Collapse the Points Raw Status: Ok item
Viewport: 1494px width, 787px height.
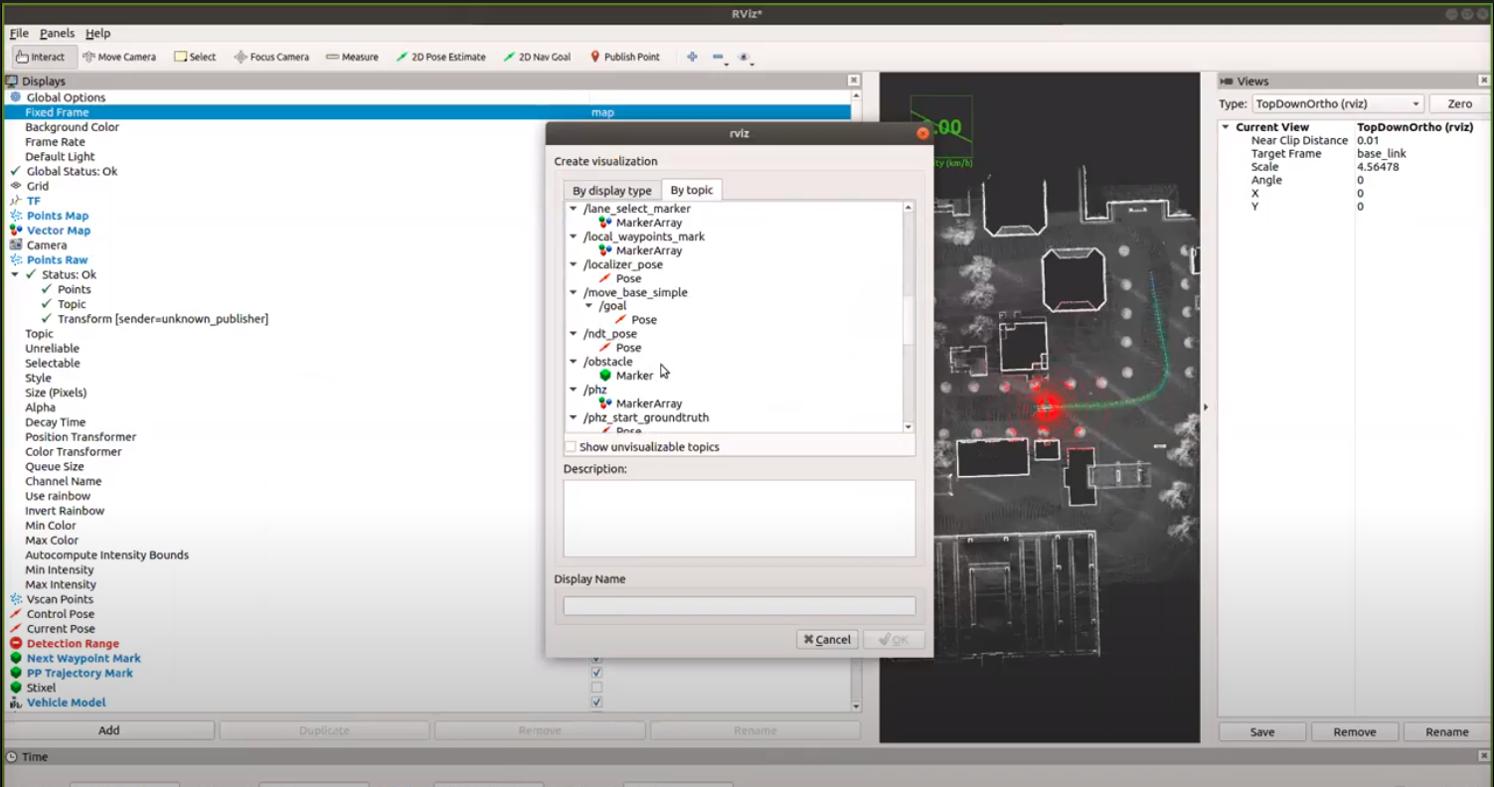tap(15, 275)
